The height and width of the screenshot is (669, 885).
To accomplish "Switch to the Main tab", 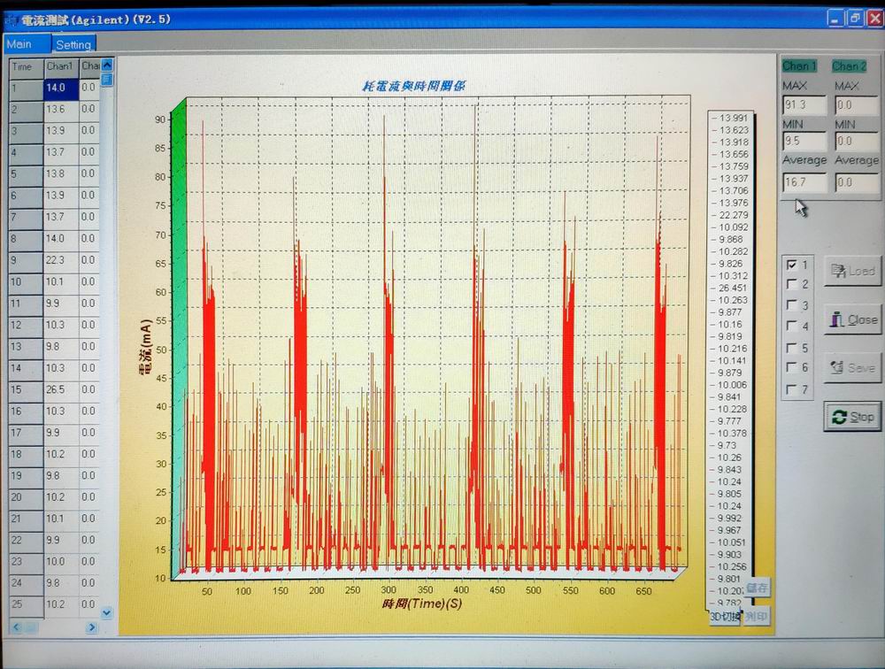I will [x=27, y=44].
